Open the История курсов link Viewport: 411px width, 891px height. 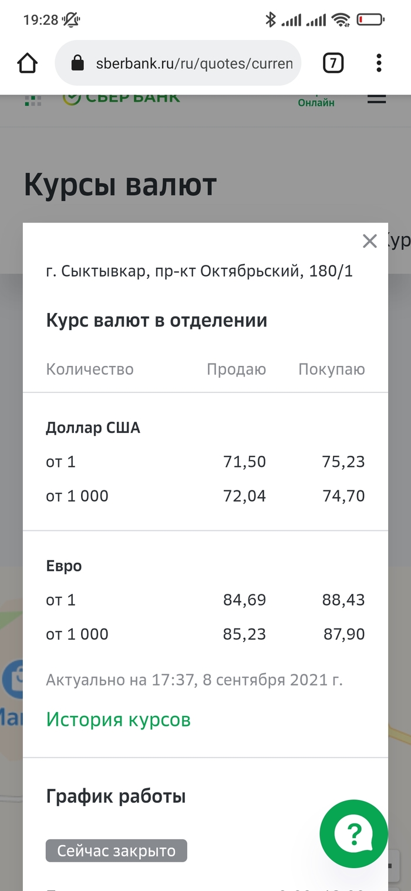pyautogui.click(x=119, y=719)
